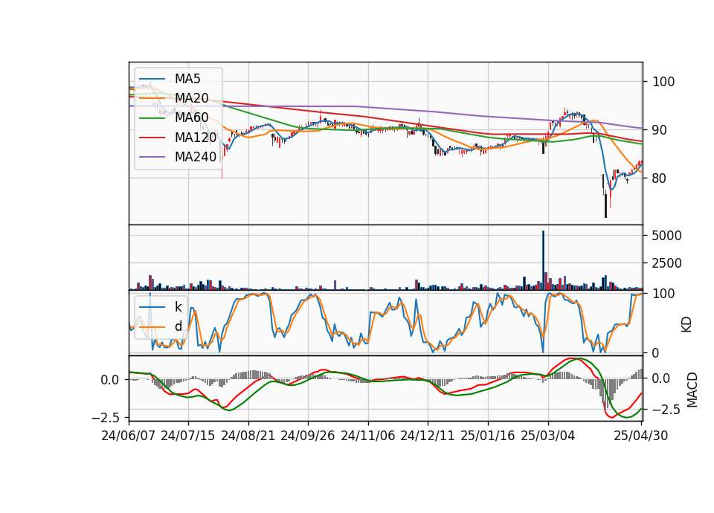This screenshot has height=513, width=714.
Task: Click the 25/03/04 date label
Action: click(548, 436)
